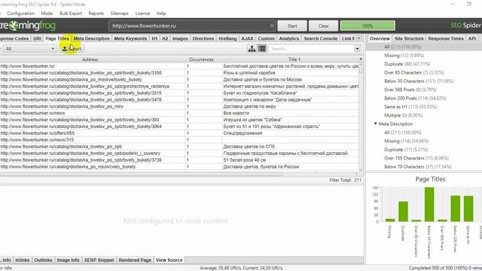Screen dimensions: 482x271
Task: Switch to the Directives tab
Action: tap(203, 38)
